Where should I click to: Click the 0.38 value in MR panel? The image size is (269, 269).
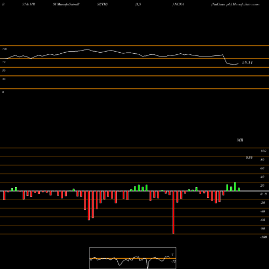point(249,158)
